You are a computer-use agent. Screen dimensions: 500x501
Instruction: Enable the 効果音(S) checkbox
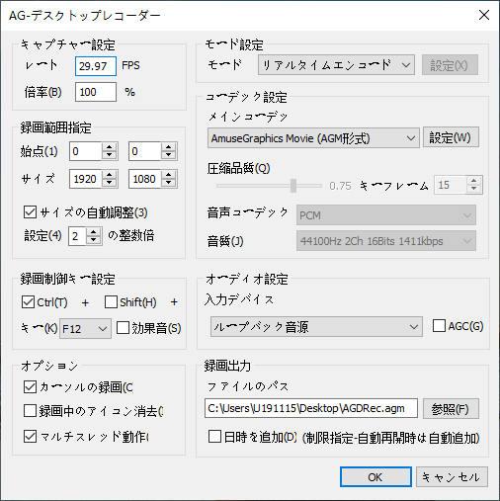tap(123, 328)
